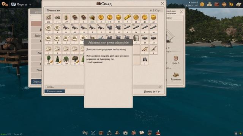This screenshot has width=243, height=136.
Task: Open the map scroll icon in top bar
Action: 238,4
